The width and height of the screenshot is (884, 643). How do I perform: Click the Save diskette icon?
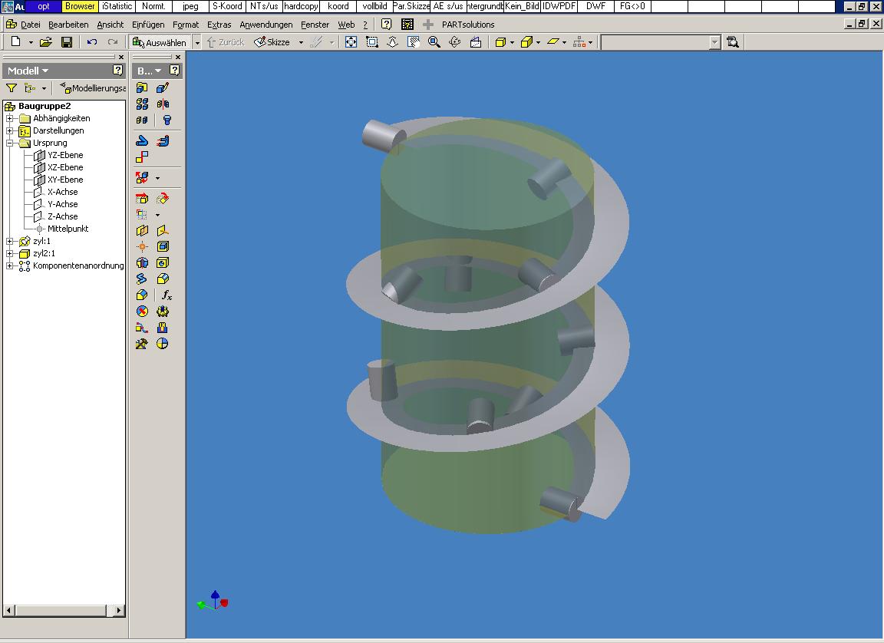(67, 41)
